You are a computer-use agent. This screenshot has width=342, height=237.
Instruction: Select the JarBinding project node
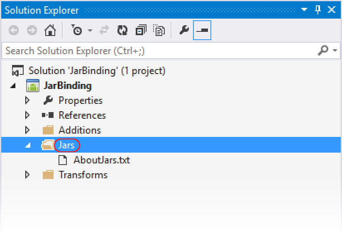67,86
